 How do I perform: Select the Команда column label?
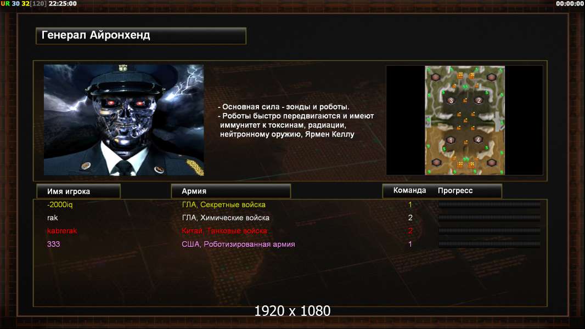[x=409, y=190]
